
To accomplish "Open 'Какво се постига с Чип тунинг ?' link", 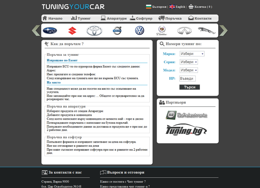I will 123,182.
